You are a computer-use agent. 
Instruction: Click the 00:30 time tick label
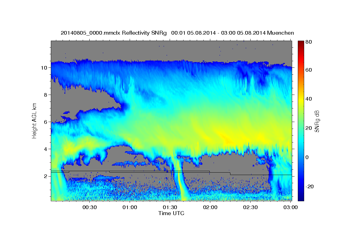pyautogui.click(x=89, y=208)
